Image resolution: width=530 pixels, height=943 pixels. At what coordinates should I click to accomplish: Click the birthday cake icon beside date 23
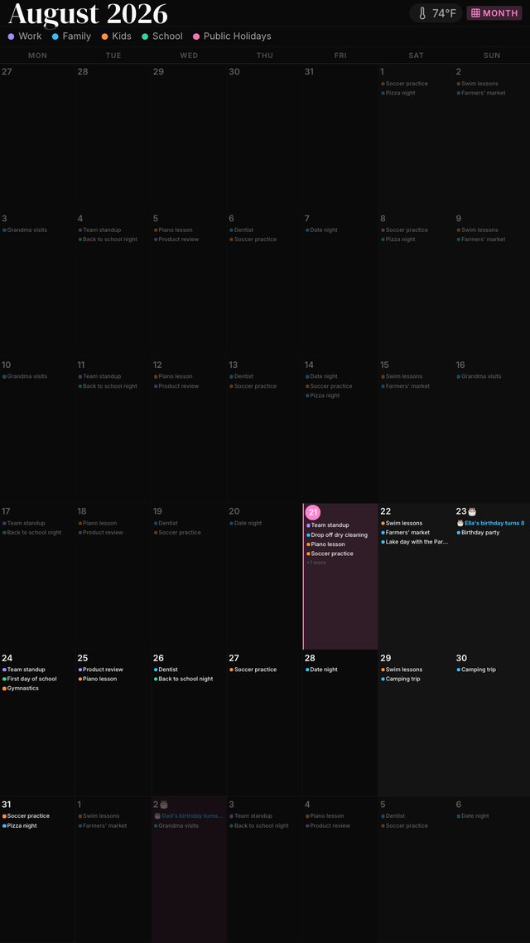[x=472, y=511]
